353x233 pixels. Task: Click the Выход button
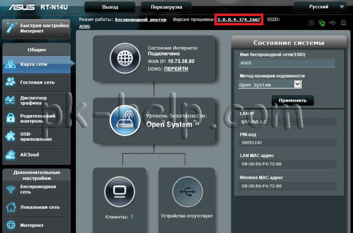click(110, 7)
